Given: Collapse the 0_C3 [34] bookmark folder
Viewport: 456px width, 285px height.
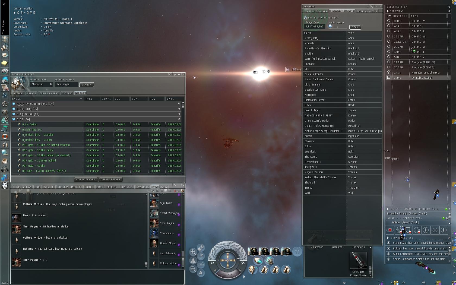Looking at the screenshot, I should pyautogui.click(x=179, y=119).
